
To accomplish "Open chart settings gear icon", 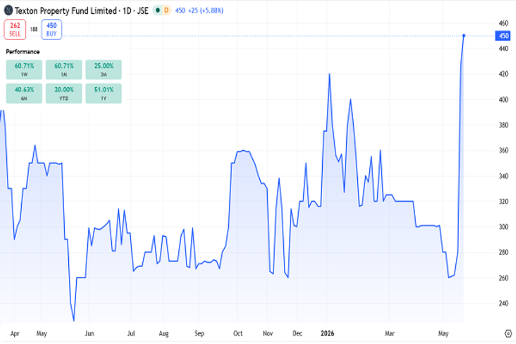I will tap(508, 334).
